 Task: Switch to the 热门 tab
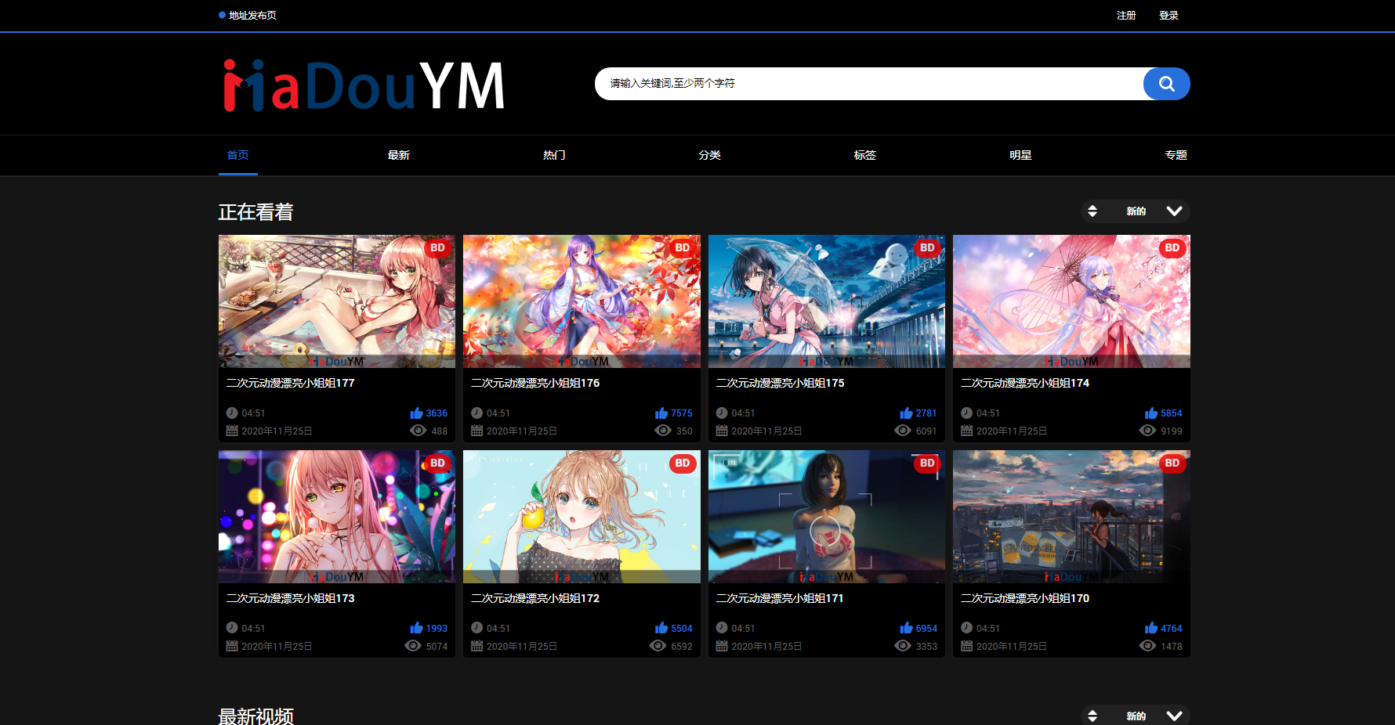coord(553,155)
